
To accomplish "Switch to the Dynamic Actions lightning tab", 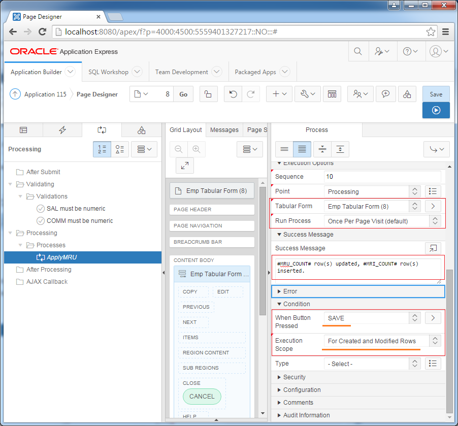I will (62, 130).
